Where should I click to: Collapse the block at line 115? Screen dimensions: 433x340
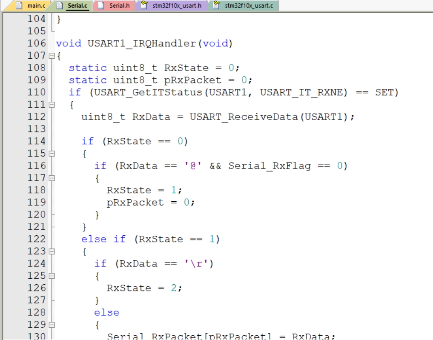(52, 154)
